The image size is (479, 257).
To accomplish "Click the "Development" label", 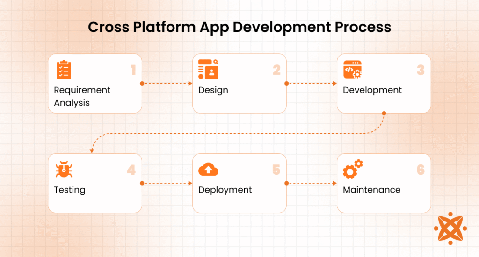I will pos(372,90).
